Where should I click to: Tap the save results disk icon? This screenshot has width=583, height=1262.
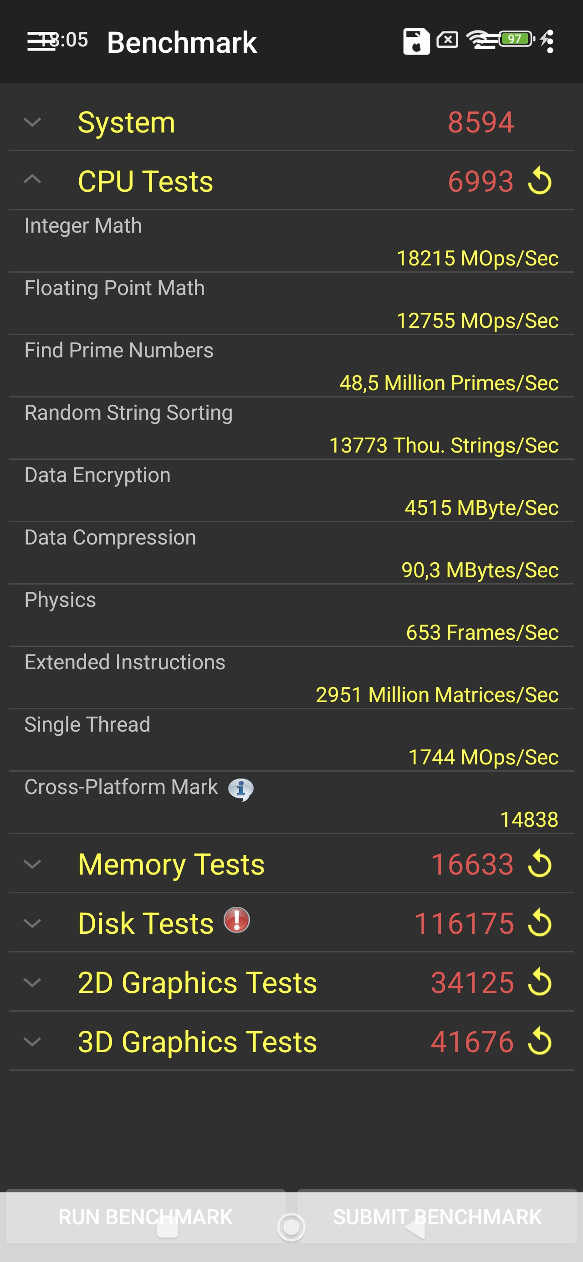click(416, 41)
